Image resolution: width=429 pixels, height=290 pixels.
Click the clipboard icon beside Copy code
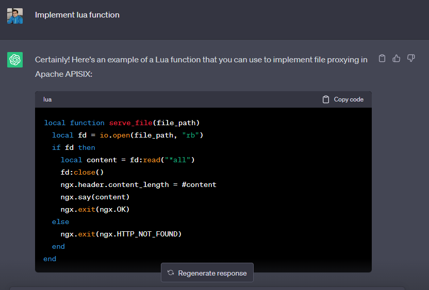326,99
